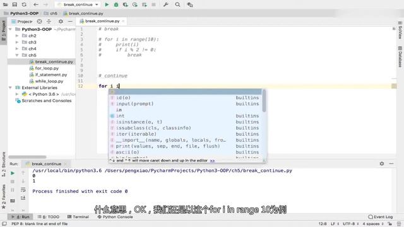Toggle the 4: Run tool window

pyautogui.click(x=20, y=217)
